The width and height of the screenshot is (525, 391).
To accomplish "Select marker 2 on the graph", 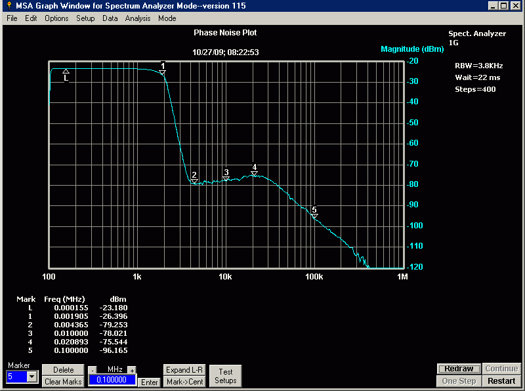I will [194, 178].
